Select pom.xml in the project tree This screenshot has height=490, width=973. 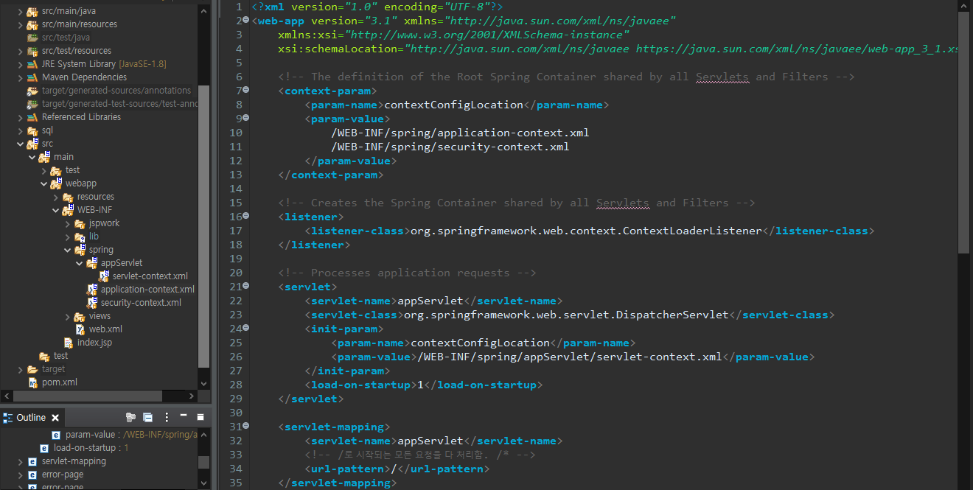59,382
